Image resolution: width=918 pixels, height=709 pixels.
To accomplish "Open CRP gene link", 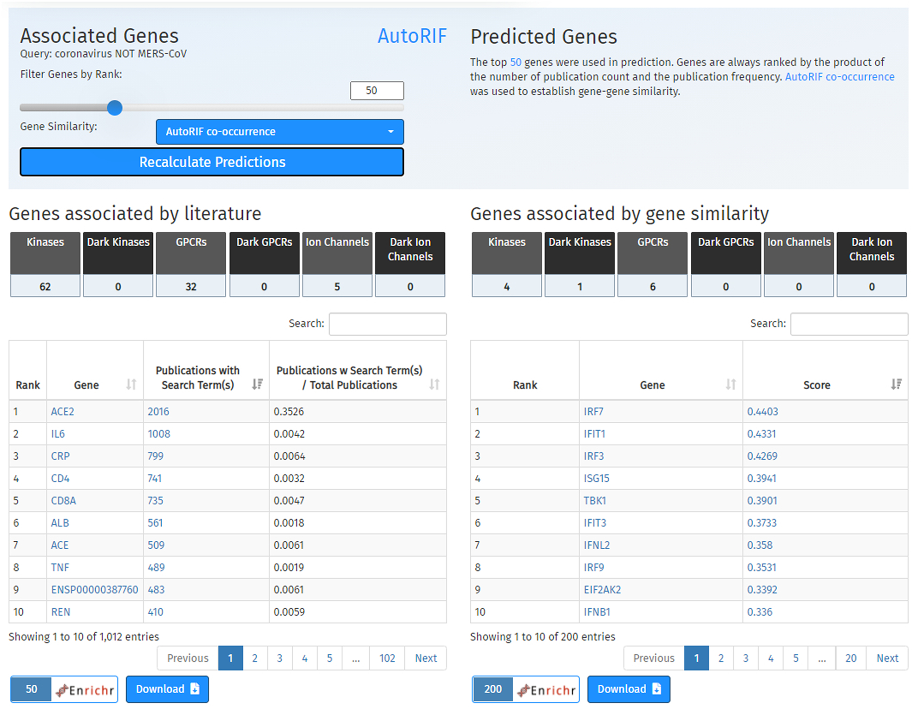I will (x=61, y=456).
